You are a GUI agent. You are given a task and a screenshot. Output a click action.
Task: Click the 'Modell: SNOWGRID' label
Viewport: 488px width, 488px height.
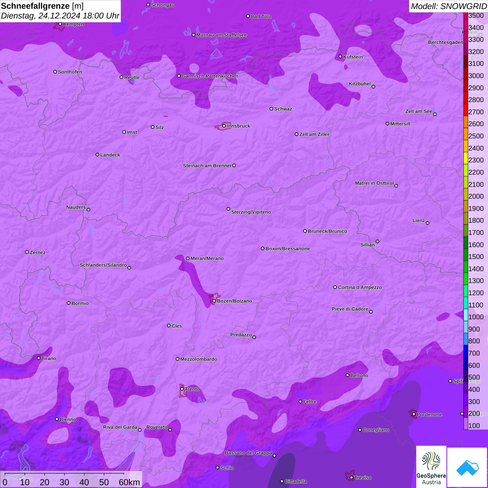tap(449, 6)
